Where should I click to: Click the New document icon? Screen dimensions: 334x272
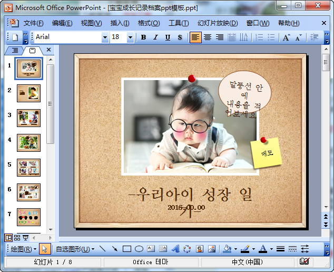coord(15,37)
